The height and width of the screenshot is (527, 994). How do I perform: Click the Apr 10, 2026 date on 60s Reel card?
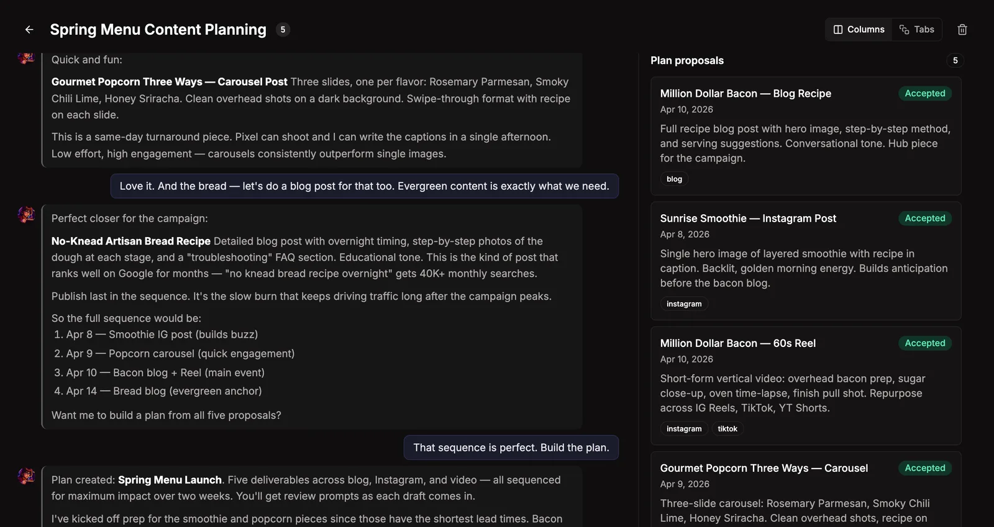click(686, 359)
